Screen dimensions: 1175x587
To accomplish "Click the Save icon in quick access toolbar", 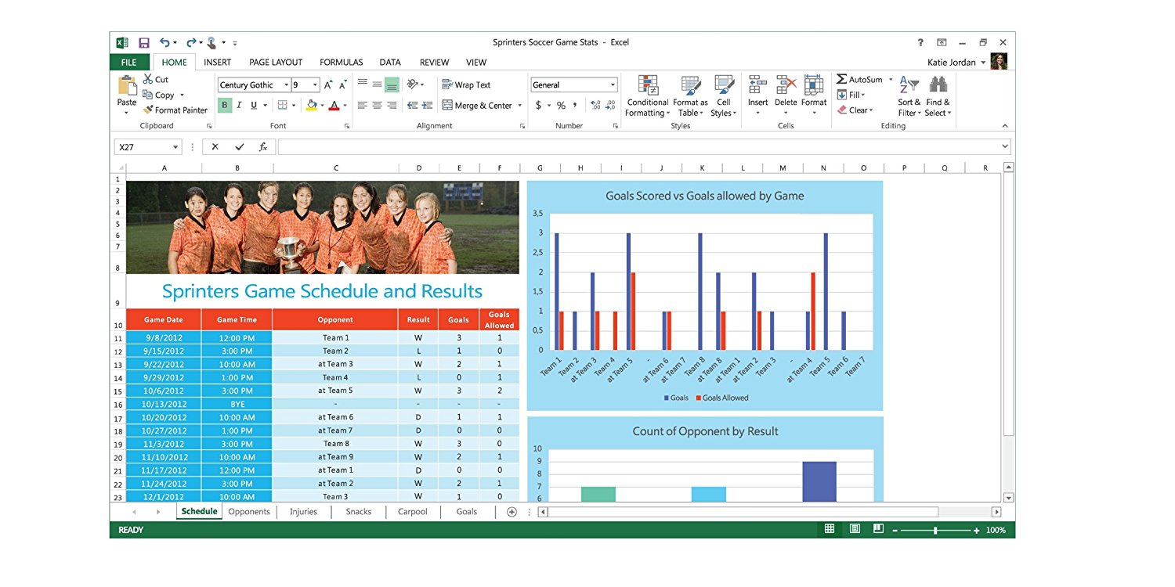I will pos(144,43).
